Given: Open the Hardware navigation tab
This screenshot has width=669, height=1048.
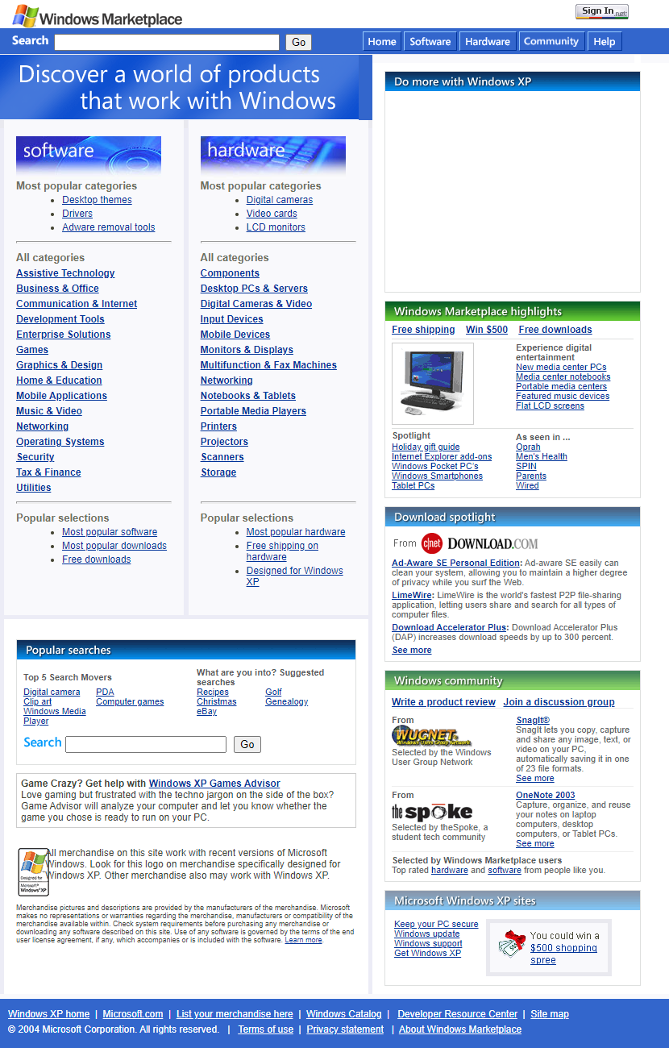Looking at the screenshot, I should coord(488,41).
